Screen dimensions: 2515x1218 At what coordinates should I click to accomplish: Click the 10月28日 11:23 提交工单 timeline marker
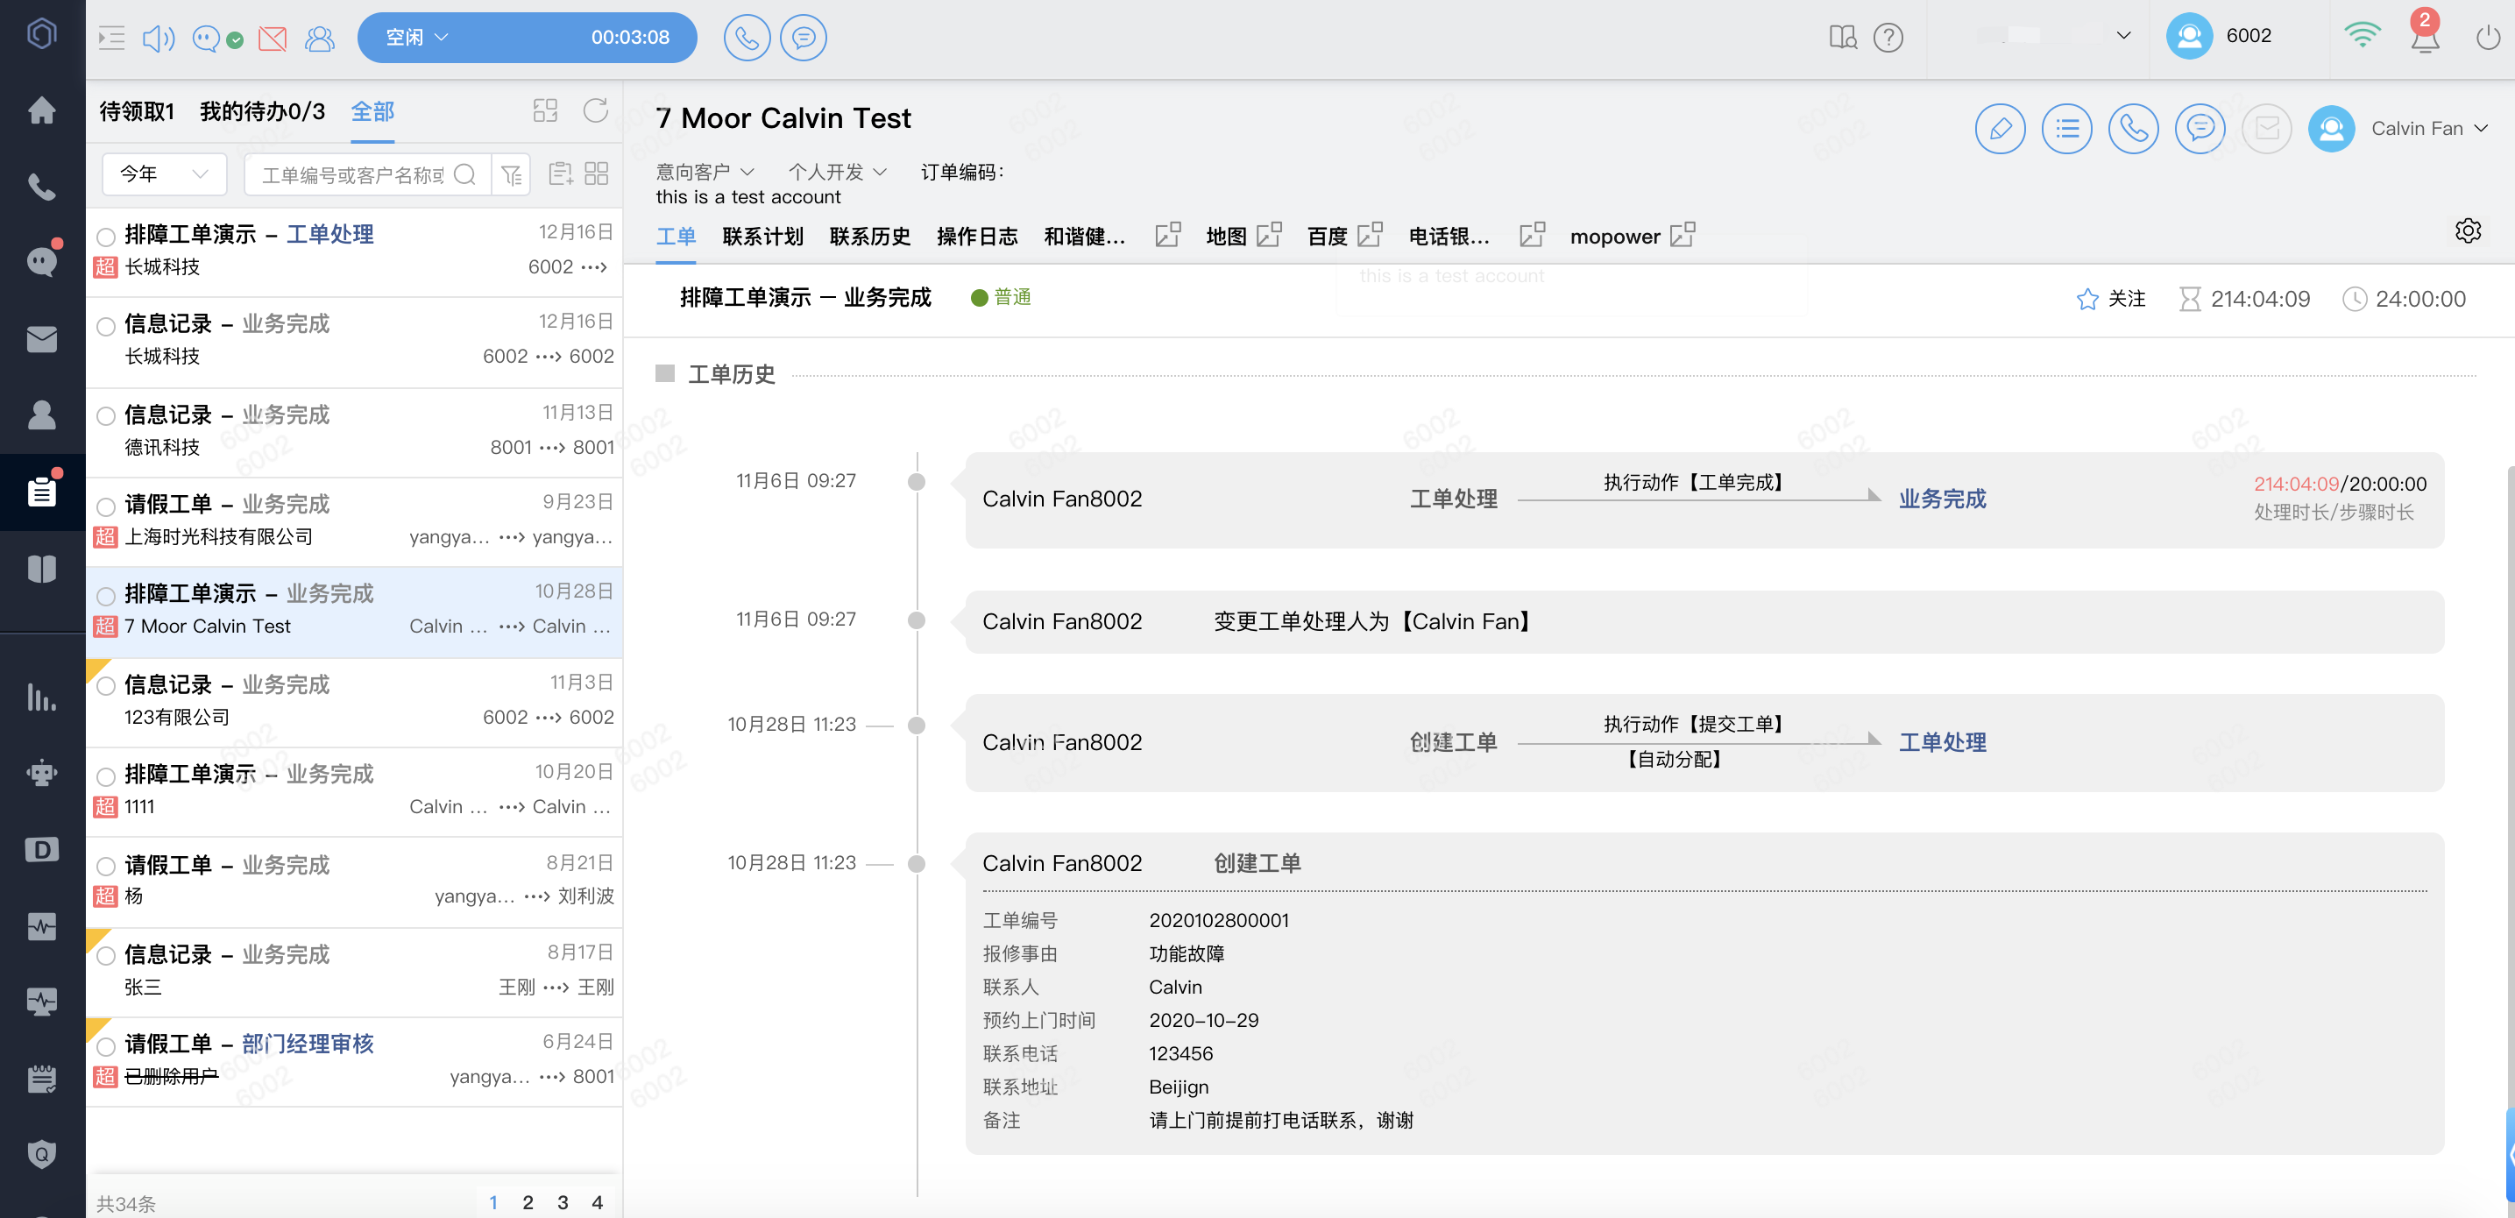pyautogui.click(x=916, y=726)
